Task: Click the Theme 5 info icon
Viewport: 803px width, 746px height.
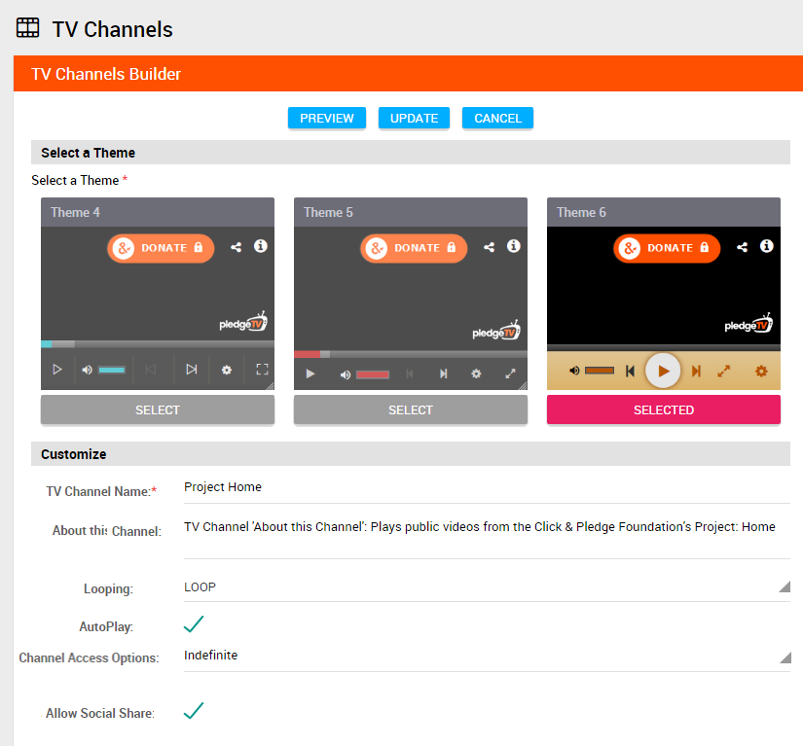Action: point(514,246)
